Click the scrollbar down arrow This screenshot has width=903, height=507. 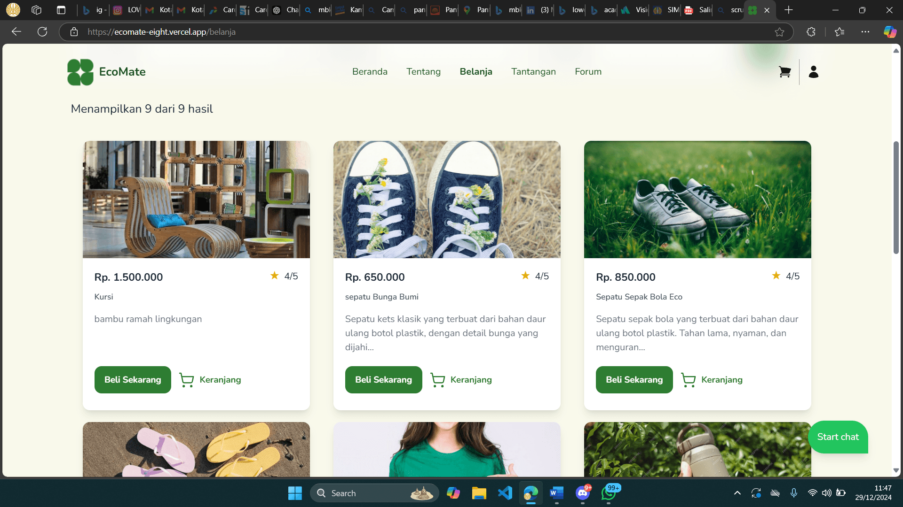[x=896, y=470]
